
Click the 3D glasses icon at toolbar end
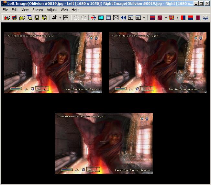pos(205,18)
